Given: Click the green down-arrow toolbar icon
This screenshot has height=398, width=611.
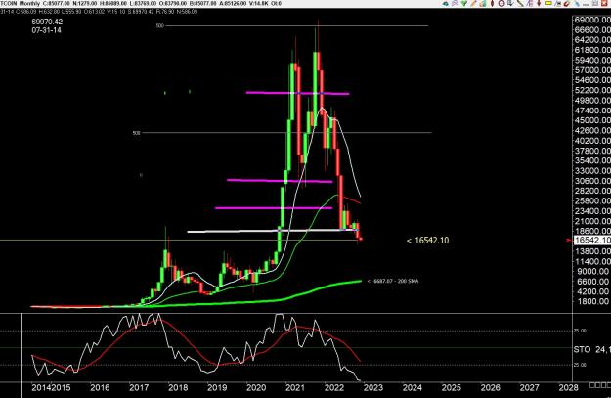Looking at the screenshot, I should [x=464, y=4].
